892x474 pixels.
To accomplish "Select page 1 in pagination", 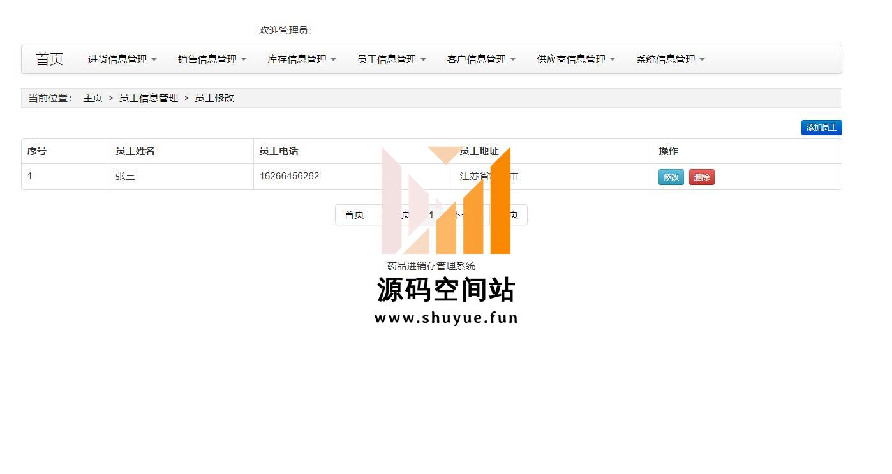I will click(431, 215).
